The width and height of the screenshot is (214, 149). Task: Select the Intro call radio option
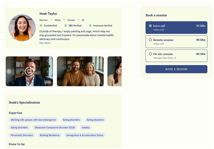tap(151, 26)
